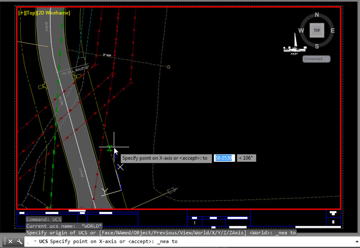Image resolution: width=360 pixels, height=248 pixels.
Task: Click the UCS origin X marker
Action: point(120,167)
